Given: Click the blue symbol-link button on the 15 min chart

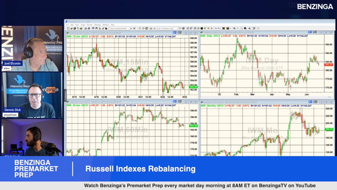Looking at the screenshot, I should (x=175, y=32).
